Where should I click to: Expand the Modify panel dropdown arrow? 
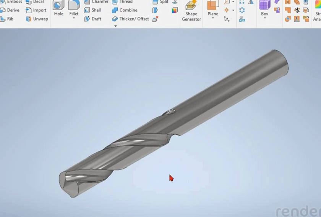click(x=115, y=26)
